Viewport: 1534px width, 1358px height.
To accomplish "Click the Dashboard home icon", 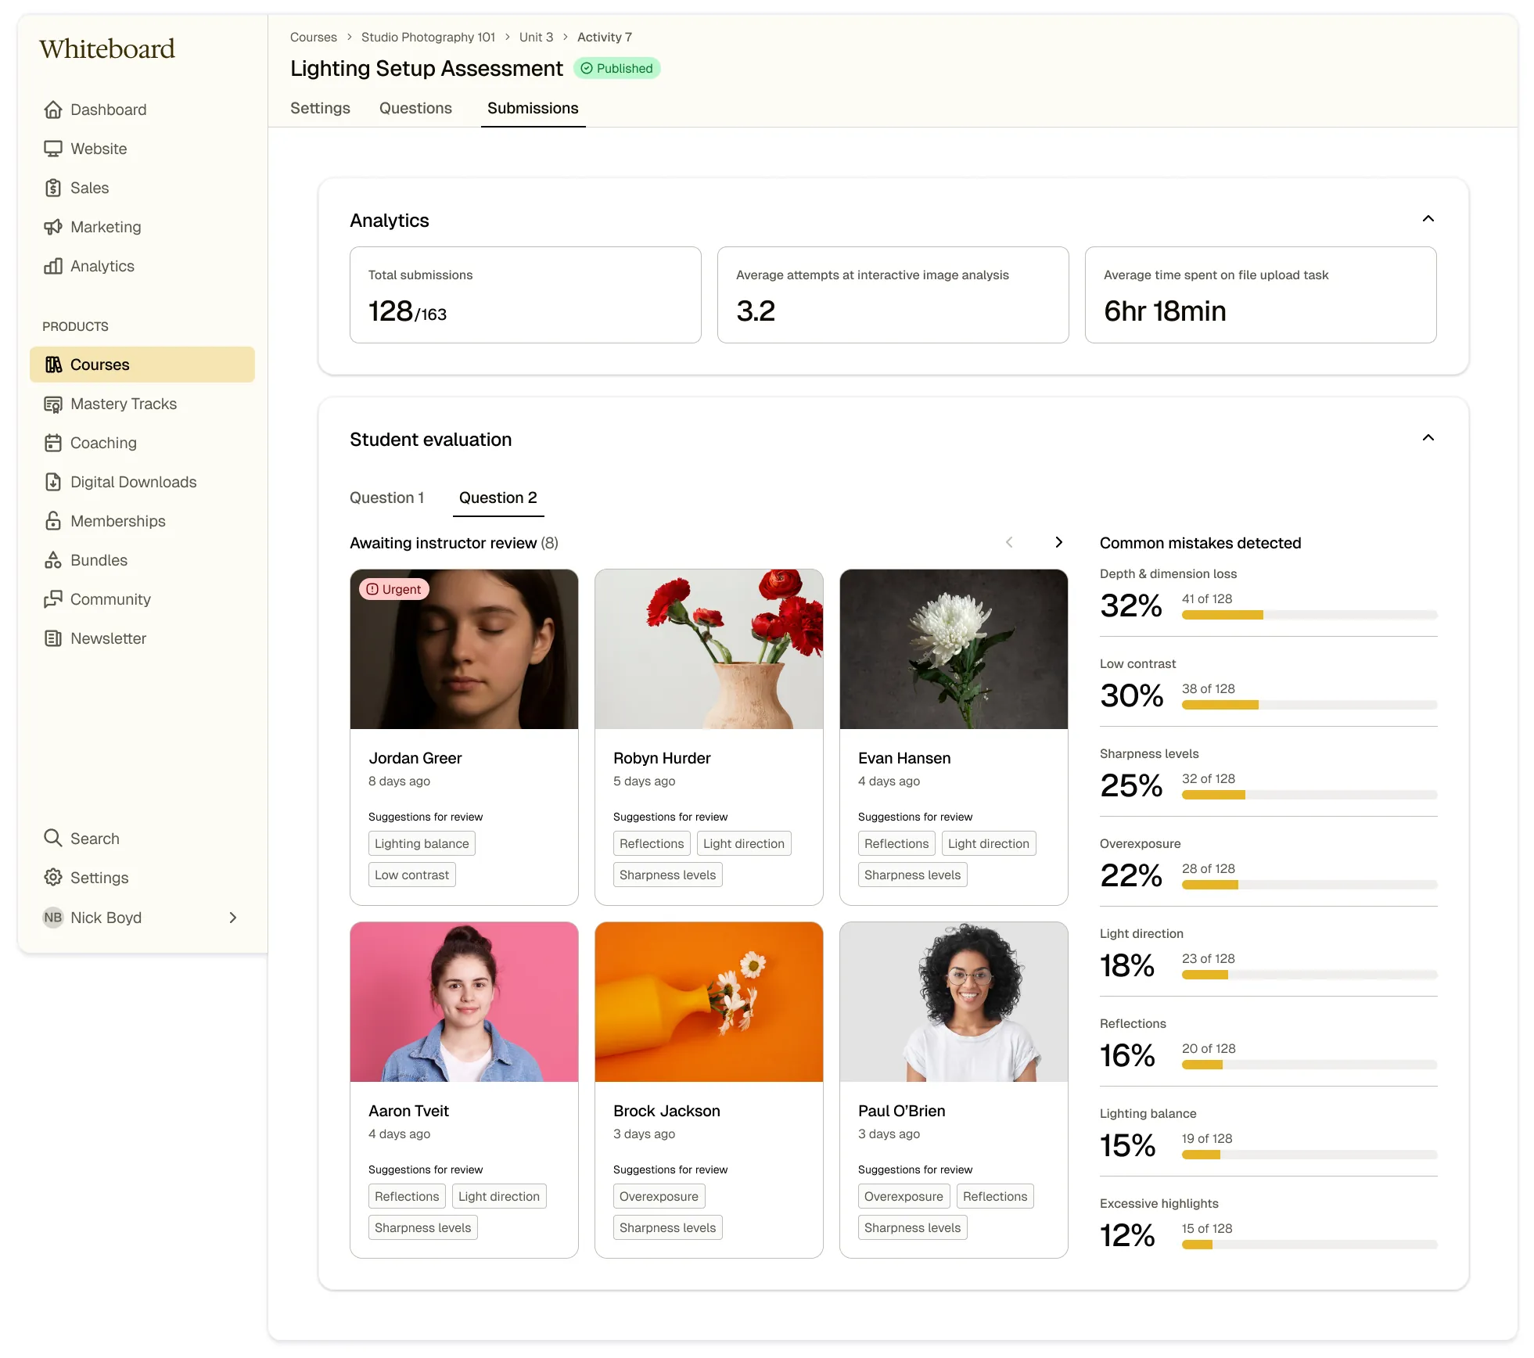I will [52, 110].
